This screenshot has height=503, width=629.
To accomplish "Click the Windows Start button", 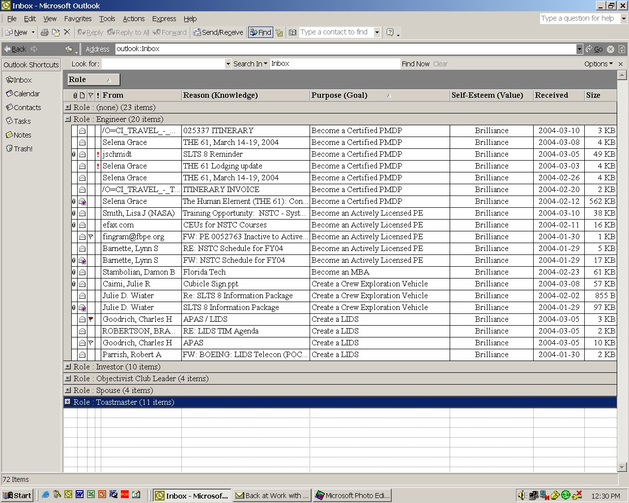I will [17, 495].
